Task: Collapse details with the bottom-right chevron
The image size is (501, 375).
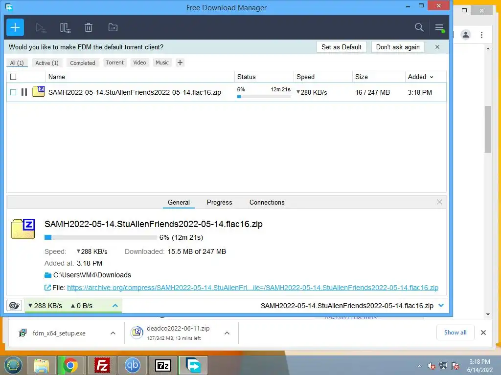Action: [441, 306]
